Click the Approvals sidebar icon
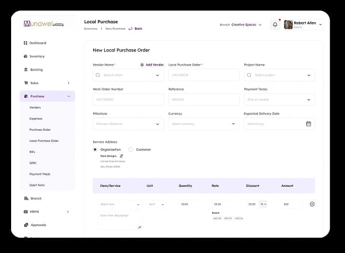 [26, 225]
